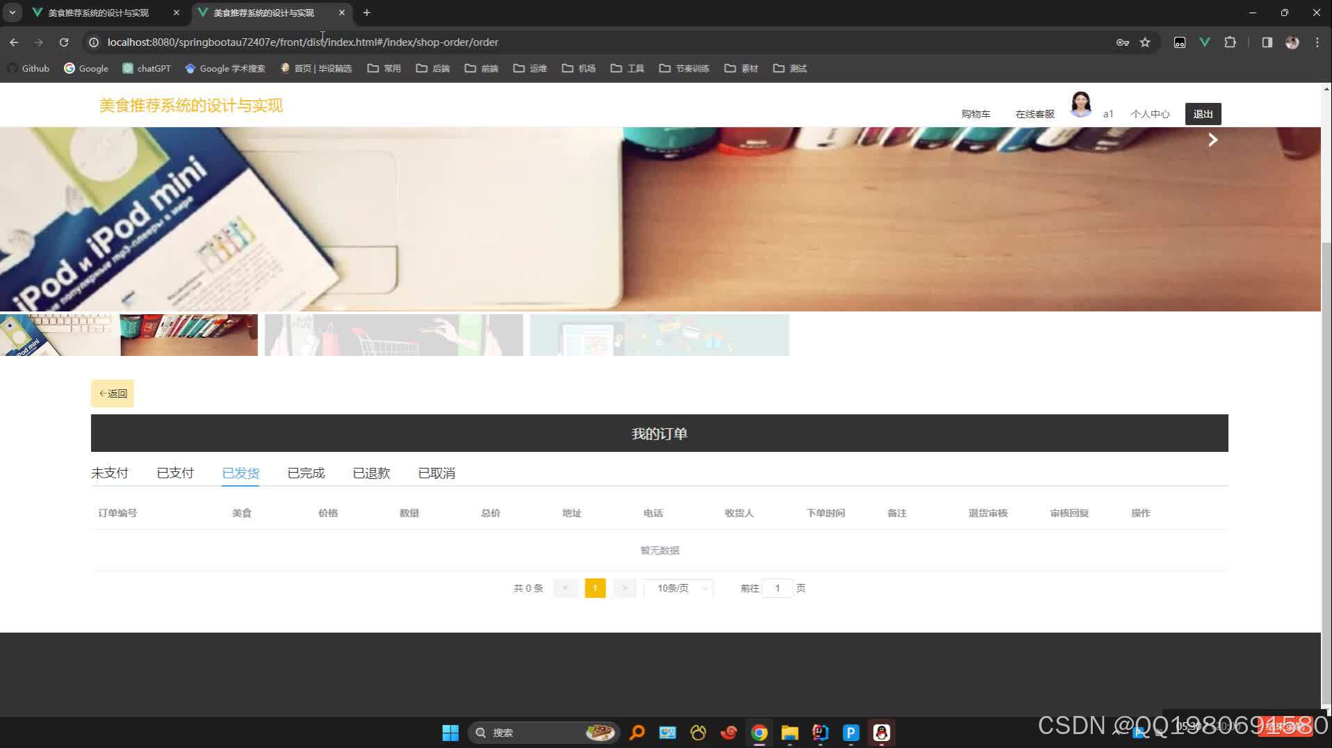The image size is (1332, 748).
Task: Advance the banner with the right arrow
Action: point(1212,140)
